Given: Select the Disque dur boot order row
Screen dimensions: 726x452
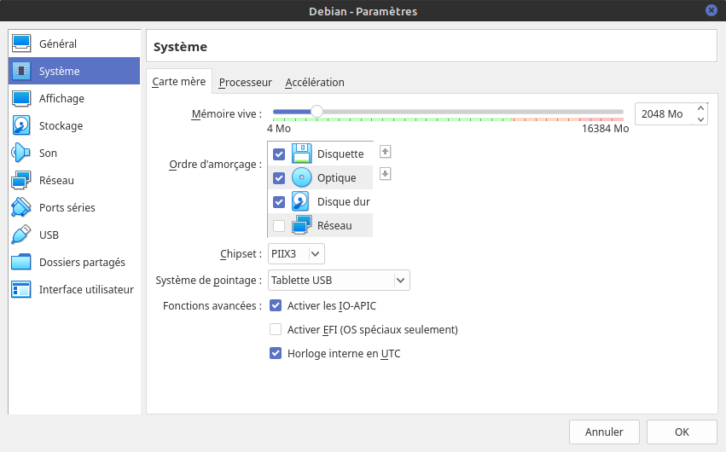Looking at the screenshot, I should 321,202.
